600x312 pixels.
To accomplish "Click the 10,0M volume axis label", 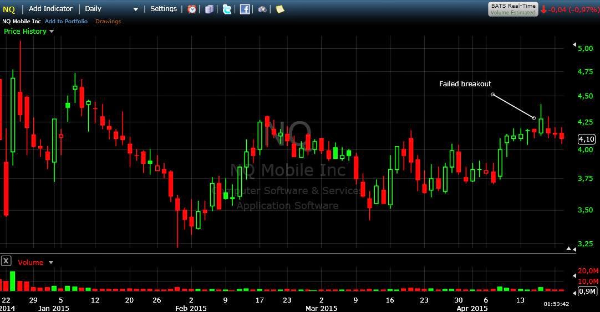I will (588, 282).
